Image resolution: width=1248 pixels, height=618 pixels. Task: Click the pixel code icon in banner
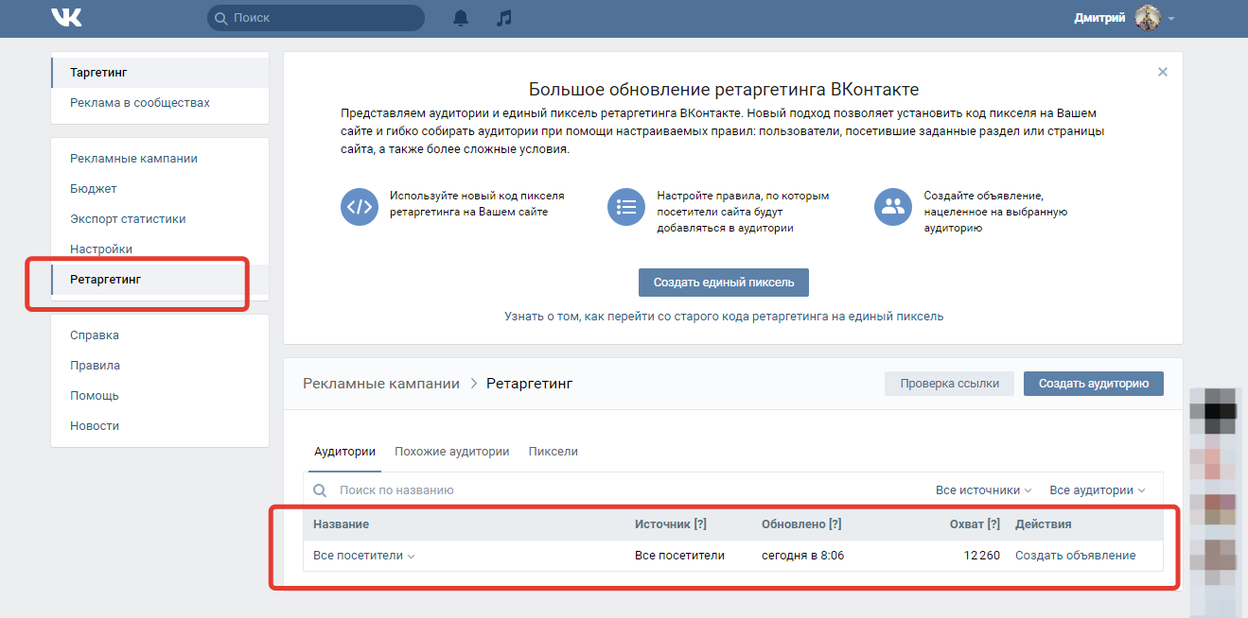[359, 207]
